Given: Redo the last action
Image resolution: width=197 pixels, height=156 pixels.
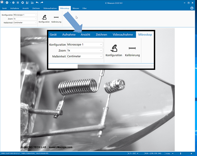Looking at the screenshot, I should click(42, 2).
